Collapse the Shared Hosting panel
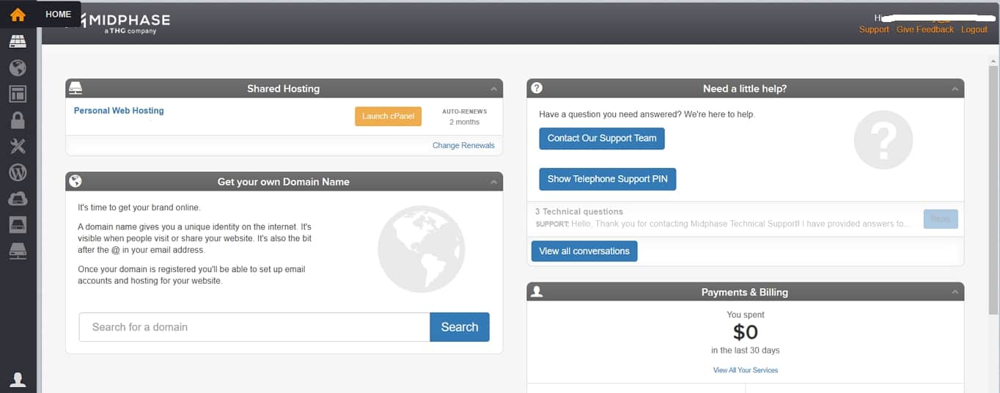 (x=494, y=89)
